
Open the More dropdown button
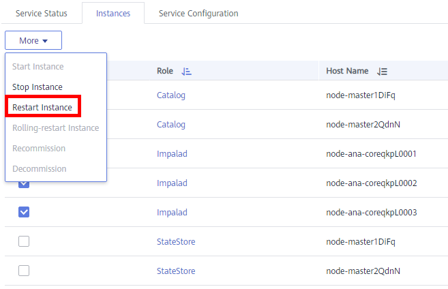(x=33, y=40)
